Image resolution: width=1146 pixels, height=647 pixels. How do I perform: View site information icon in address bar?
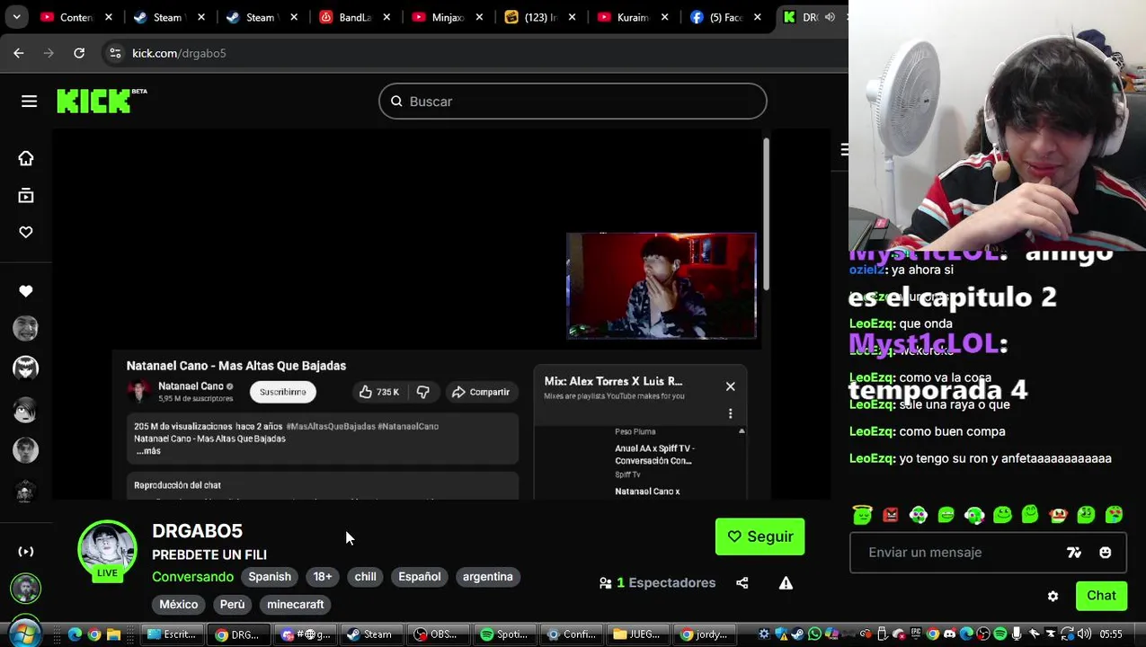[x=115, y=53]
